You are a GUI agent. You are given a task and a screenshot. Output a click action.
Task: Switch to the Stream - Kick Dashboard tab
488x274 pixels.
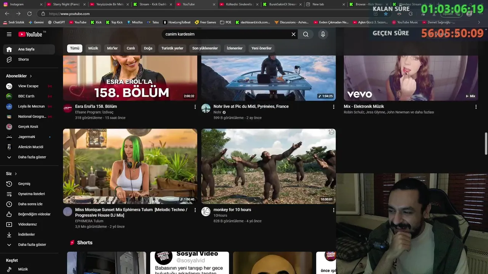[152, 4]
